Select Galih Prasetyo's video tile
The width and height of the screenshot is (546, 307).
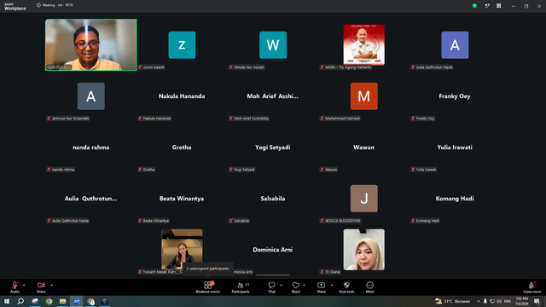pos(91,45)
